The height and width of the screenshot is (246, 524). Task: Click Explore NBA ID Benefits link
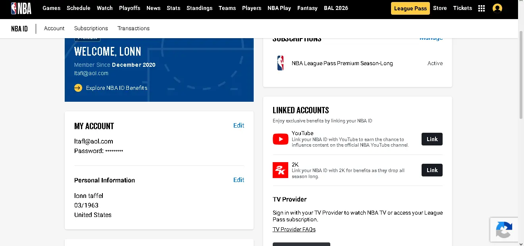pyautogui.click(x=117, y=88)
